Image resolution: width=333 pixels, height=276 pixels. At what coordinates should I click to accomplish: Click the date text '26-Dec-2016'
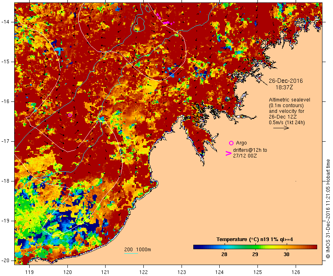point(286,81)
